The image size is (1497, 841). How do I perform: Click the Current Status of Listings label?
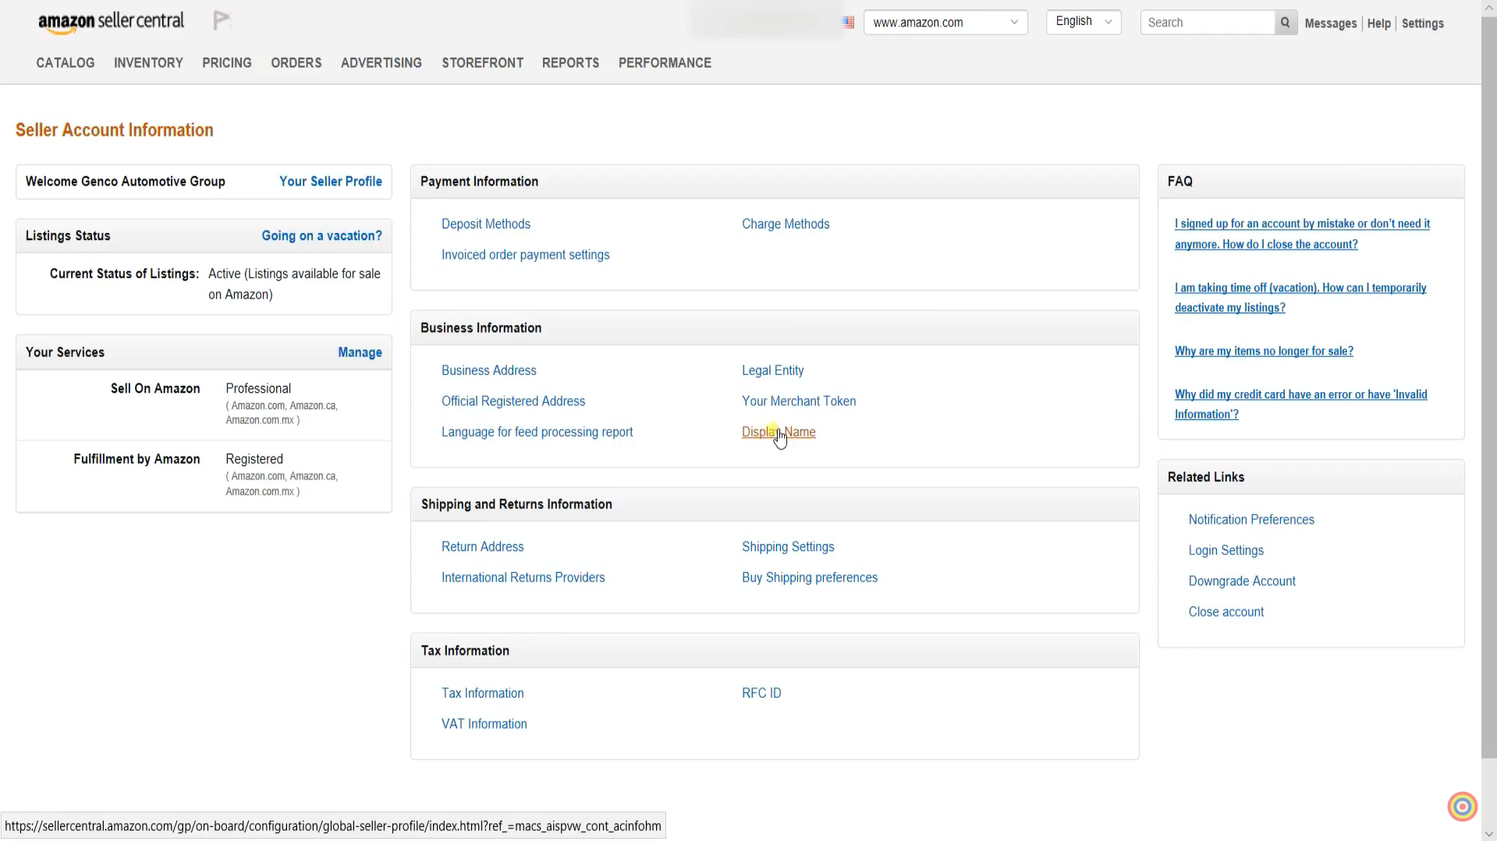(125, 274)
